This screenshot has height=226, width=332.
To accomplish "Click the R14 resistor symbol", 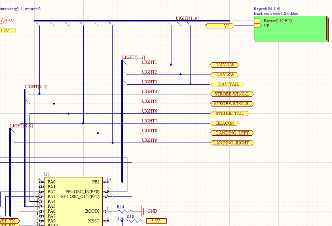I will tap(125, 211).
